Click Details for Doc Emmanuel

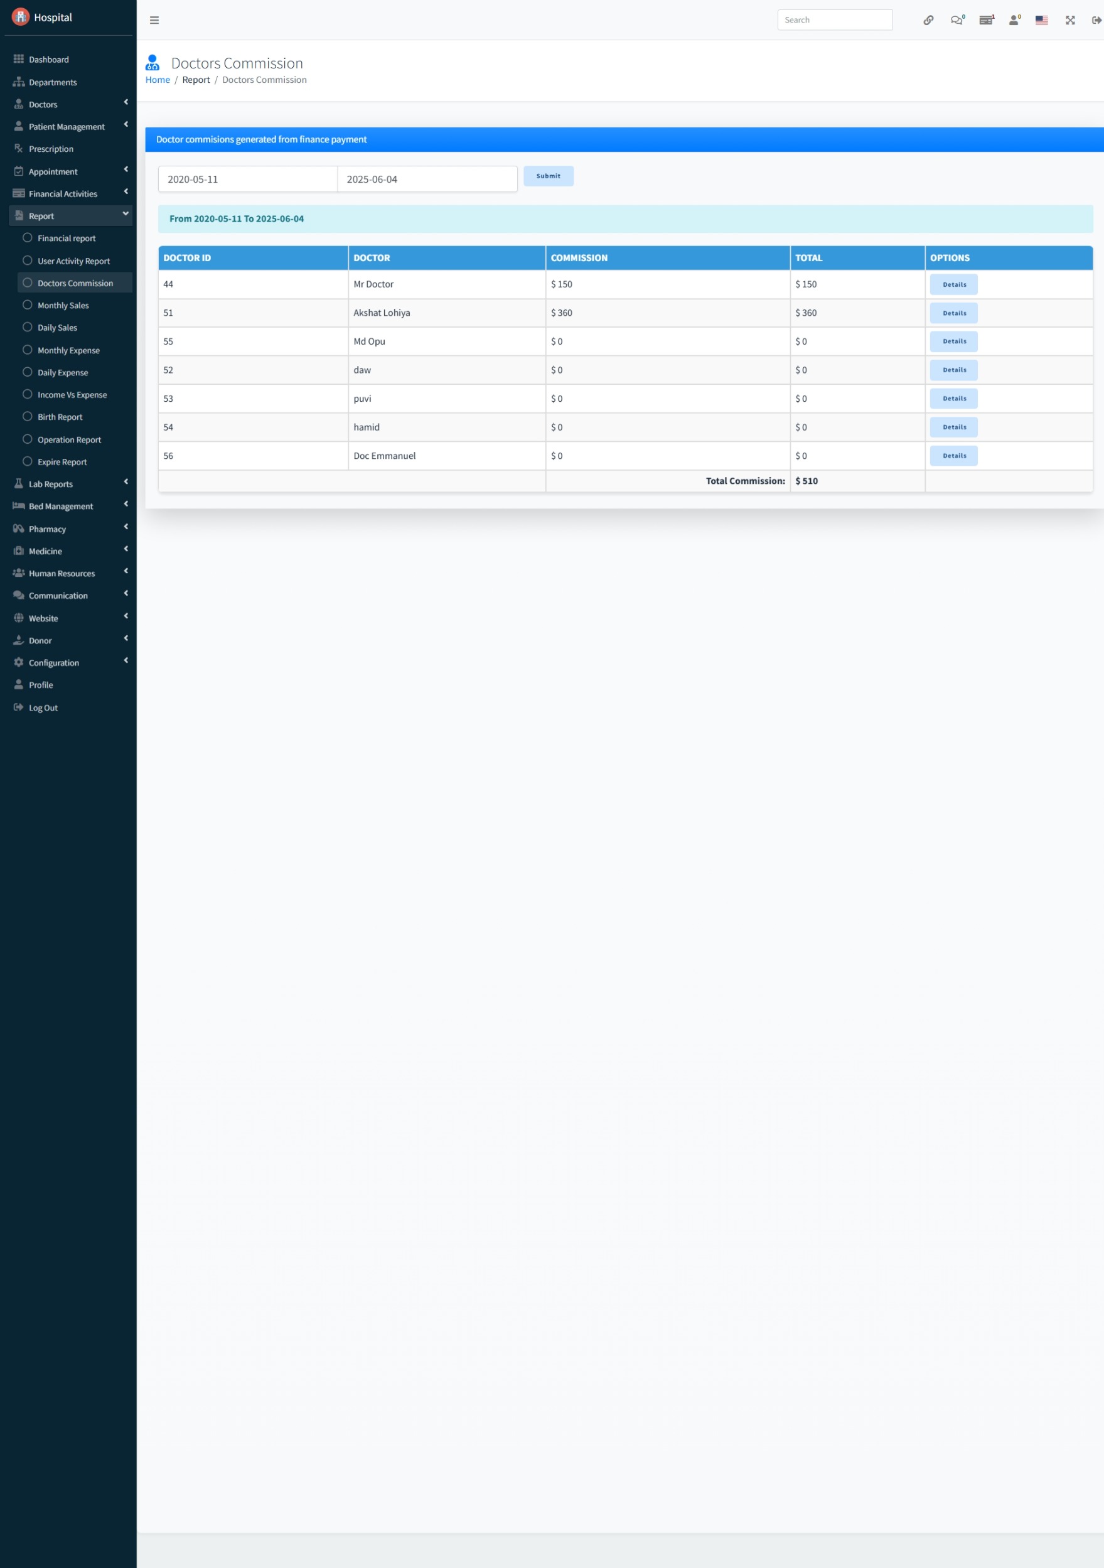point(954,456)
